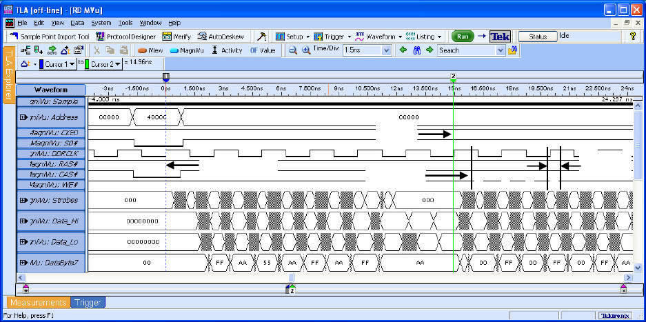Switch to the Trigger tab
This screenshot has width=646, height=322.
point(88,303)
